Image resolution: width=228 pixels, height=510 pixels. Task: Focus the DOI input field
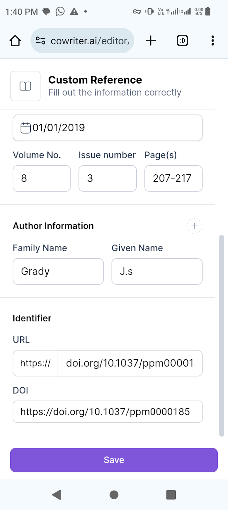point(108,412)
